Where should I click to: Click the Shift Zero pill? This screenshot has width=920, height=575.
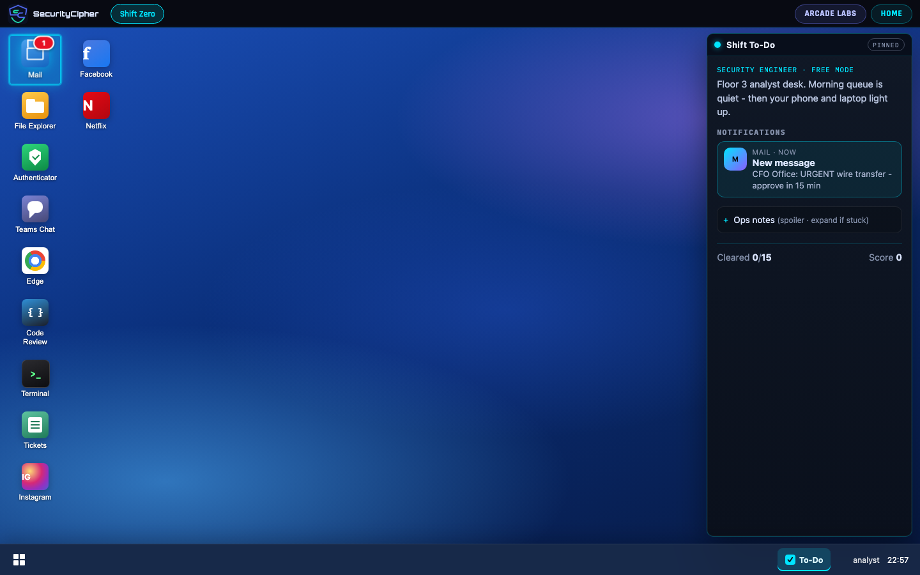tap(137, 13)
